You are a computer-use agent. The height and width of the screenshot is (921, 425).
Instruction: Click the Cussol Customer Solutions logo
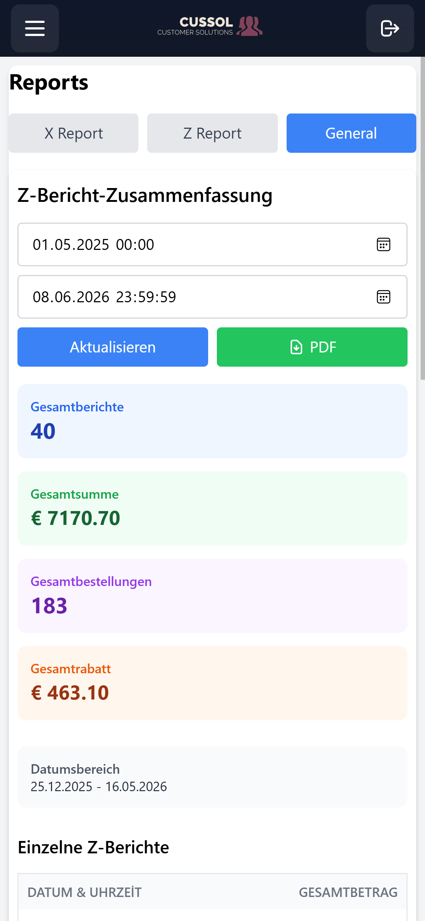pyautogui.click(x=210, y=26)
